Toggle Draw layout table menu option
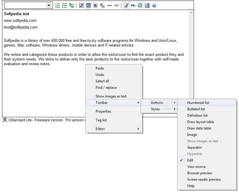239x192 pixels. [207, 122]
